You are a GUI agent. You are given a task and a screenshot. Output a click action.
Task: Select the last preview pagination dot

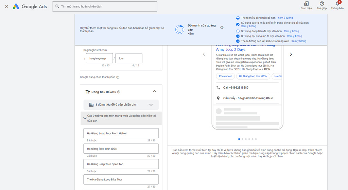256,139
